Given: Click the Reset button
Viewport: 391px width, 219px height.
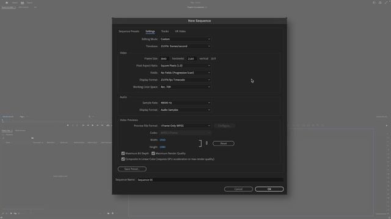Looking at the screenshot, I should [224, 144].
